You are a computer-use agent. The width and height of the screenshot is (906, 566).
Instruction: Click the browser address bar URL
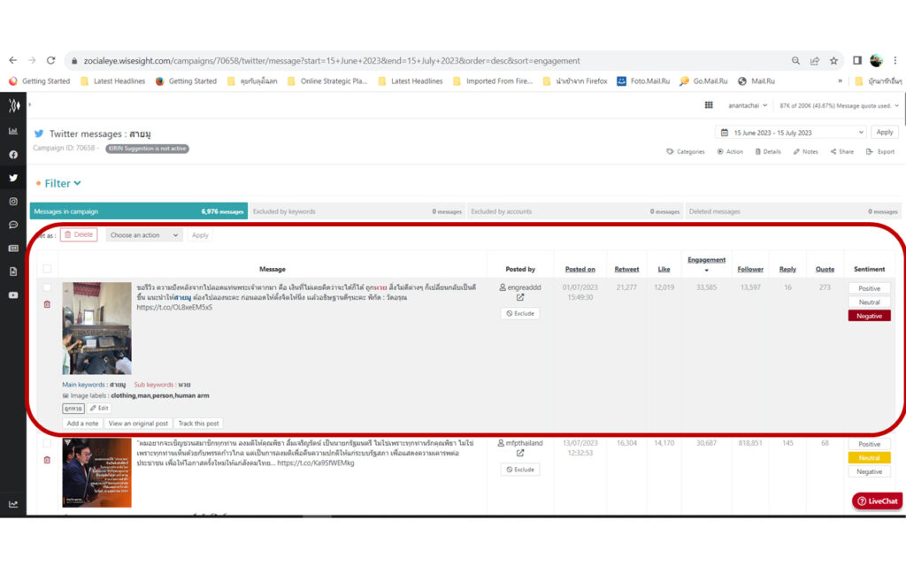coord(332,61)
